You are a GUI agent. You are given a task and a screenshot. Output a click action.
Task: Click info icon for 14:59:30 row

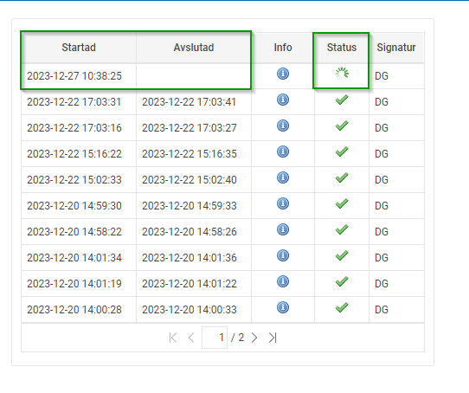click(x=283, y=203)
